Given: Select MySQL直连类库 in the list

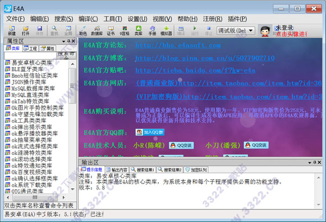Looking at the screenshot, I should pyautogui.click(x=27, y=94).
